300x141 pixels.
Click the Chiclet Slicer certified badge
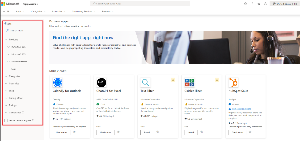click(217, 80)
